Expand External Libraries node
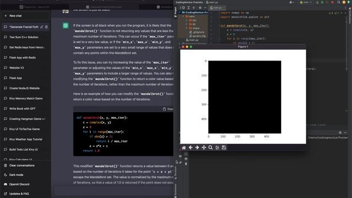The image size is (352, 198). 180,44
